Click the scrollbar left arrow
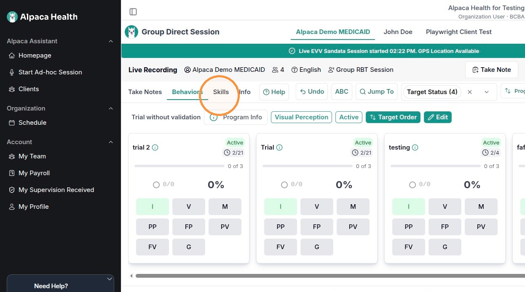The image size is (525, 292). point(131,276)
